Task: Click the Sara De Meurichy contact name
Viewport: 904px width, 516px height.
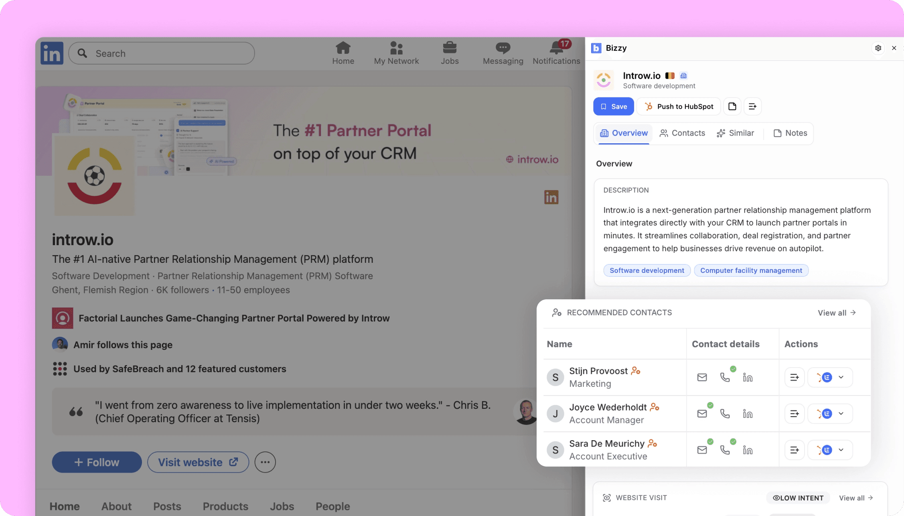Action: pos(607,443)
